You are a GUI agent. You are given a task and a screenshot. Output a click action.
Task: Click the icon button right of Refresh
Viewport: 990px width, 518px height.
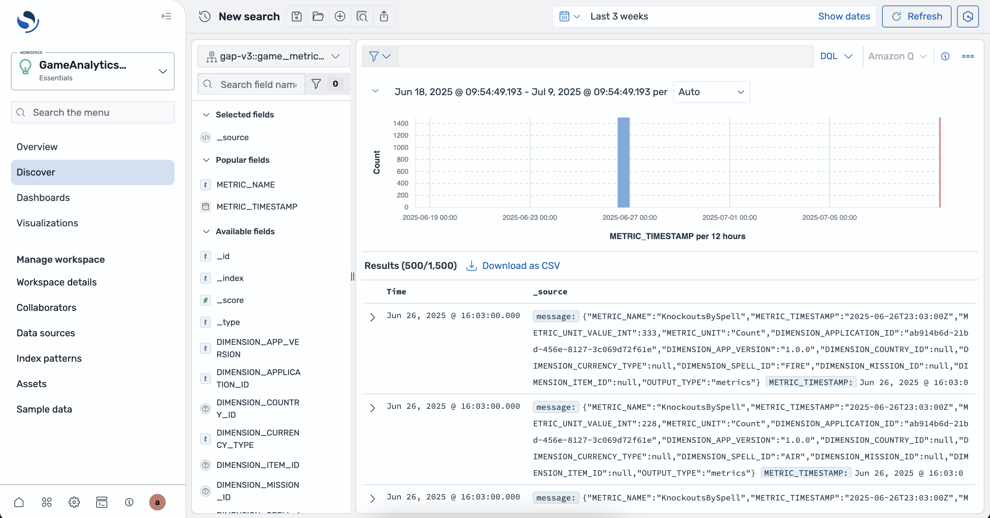click(968, 16)
